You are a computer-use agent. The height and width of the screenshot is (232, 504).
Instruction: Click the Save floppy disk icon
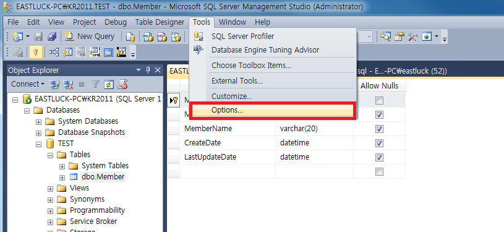click(x=38, y=37)
